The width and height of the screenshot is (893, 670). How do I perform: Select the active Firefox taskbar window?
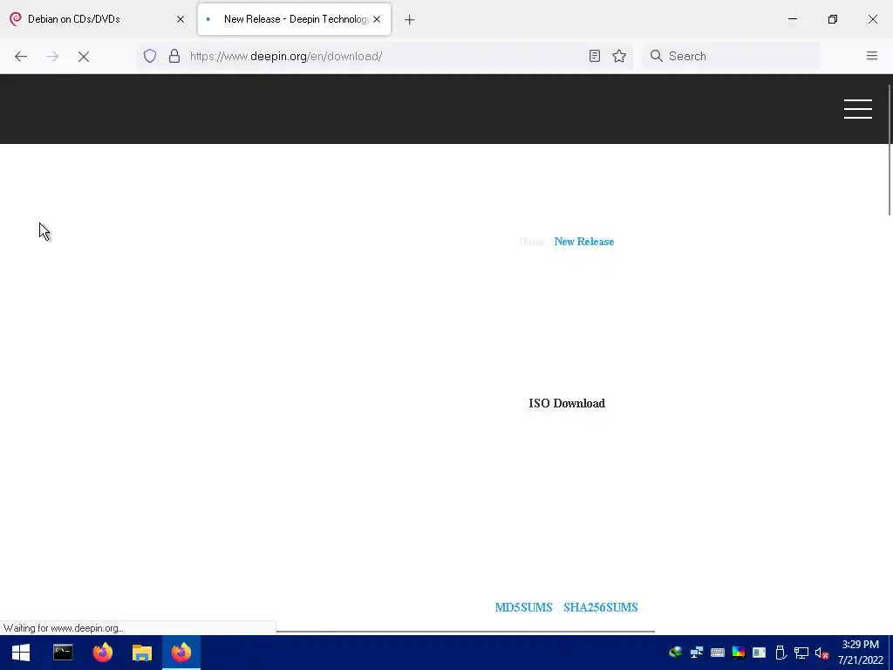click(181, 653)
